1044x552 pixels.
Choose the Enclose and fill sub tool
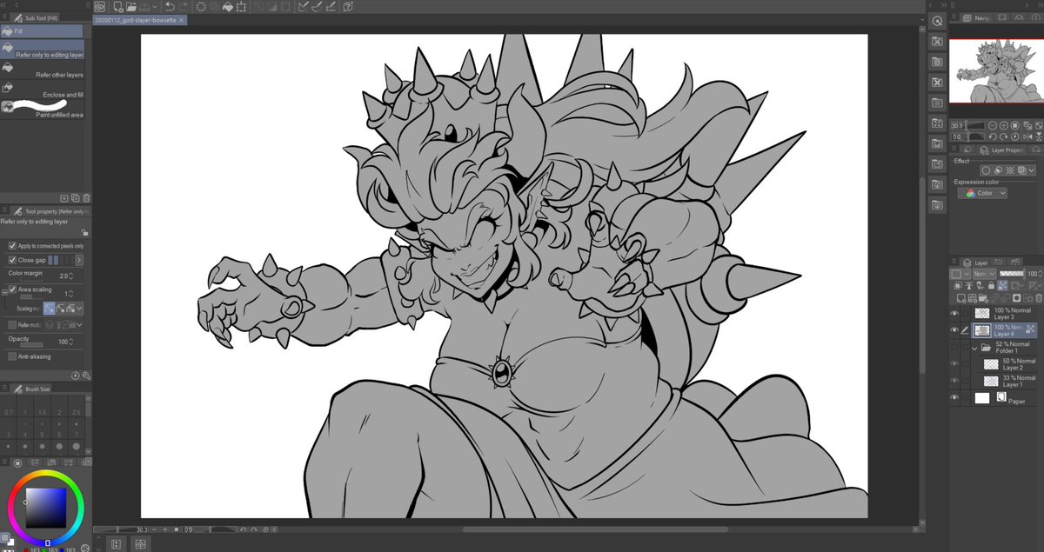pyautogui.click(x=43, y=90)
